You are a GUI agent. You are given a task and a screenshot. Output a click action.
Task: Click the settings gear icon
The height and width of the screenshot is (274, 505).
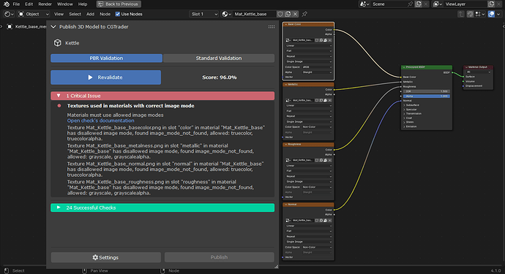(x=95, y=257)
